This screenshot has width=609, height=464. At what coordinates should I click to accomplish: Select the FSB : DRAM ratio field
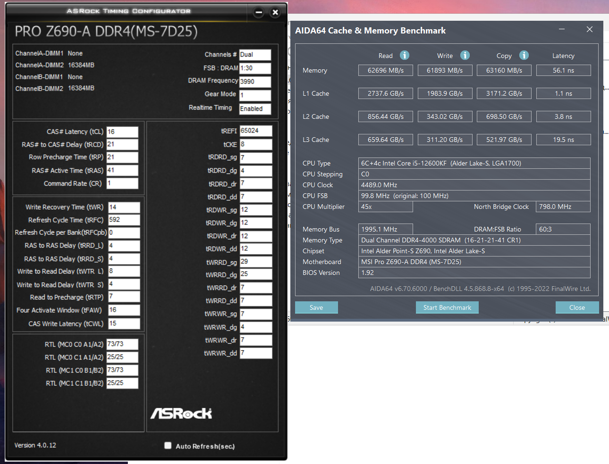(255, 68)
